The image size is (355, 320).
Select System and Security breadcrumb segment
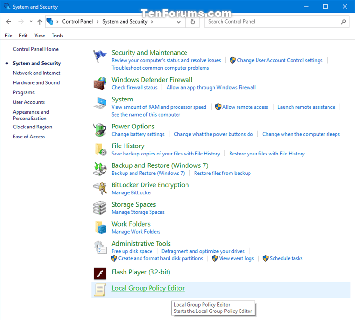pos(125,22)
